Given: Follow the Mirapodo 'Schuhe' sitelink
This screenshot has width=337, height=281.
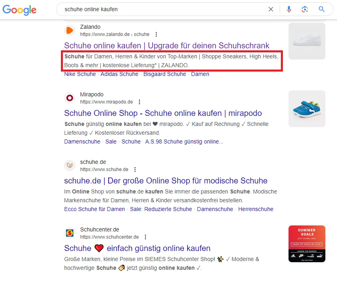Looking at the screenshot, I should [131, 141].
